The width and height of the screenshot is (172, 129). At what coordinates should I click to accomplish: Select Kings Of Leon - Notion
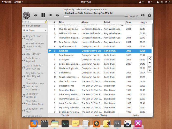pyautogui.click(x=33, y=37)
